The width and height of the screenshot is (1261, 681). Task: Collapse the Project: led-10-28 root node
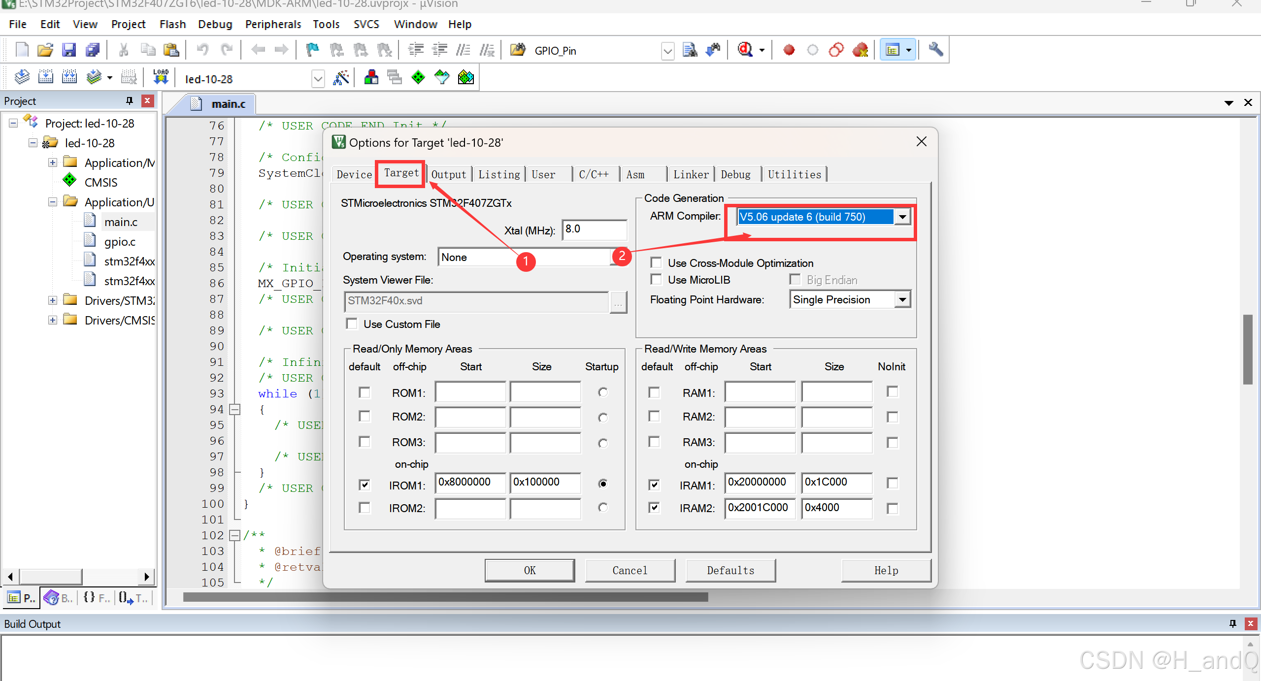[x=13, y=123]
